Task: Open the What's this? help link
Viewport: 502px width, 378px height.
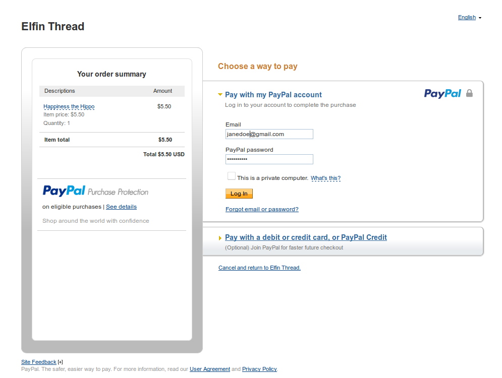Action: 325,178
